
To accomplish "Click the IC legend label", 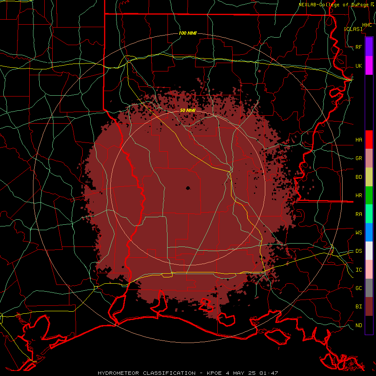I will (x=359, y=270).
